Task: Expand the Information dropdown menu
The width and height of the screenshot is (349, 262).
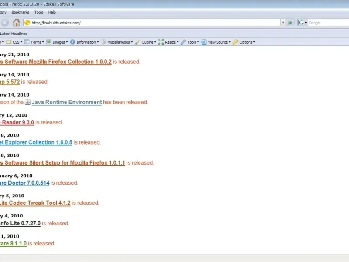Action: [98, 42]
